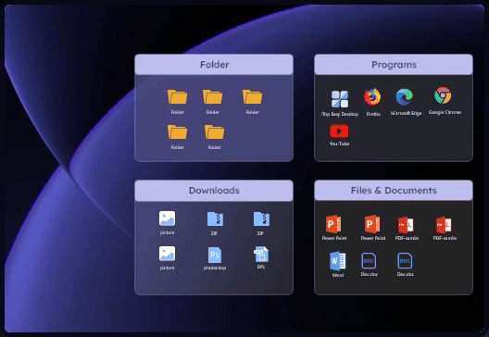
Task: Click the Programs box title bar
Action: pyautogui.click(x=394, y=65)
